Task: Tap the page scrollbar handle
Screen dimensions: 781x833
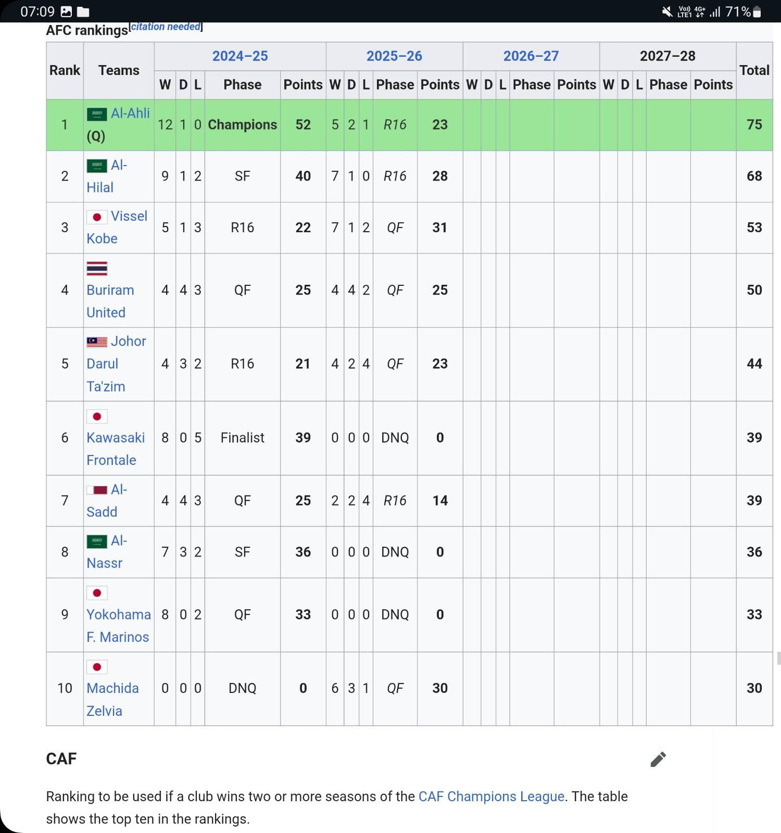Action: [778, 658]
